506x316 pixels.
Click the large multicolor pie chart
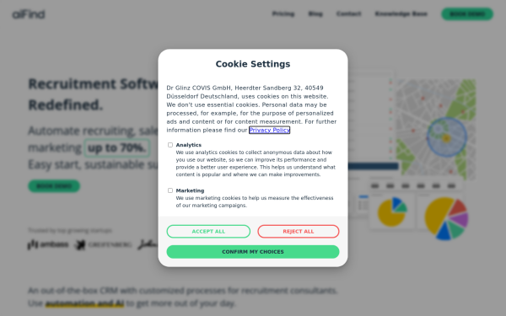pos(446,218)
